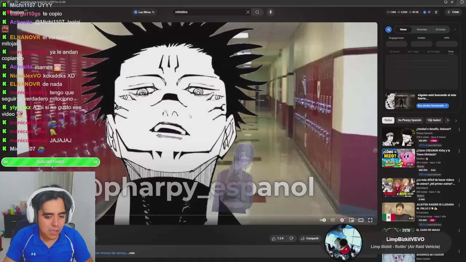Select the '24 hours' time range
This screenshot has height=262, width=466.
pyautogui.click(x=394, y=52)
